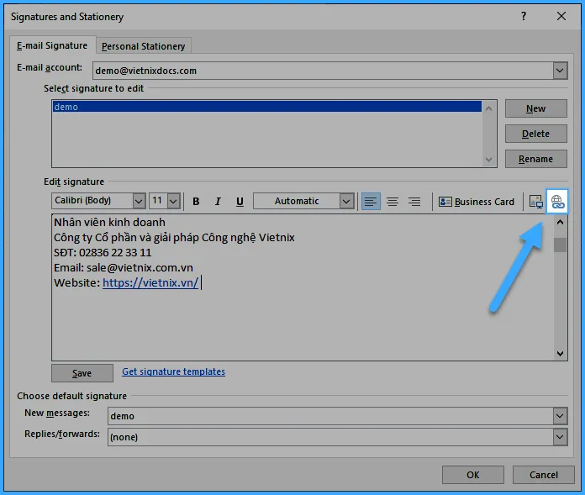Select the E-mail Signature tab
The image size is (585, 495).
[52, 45]
